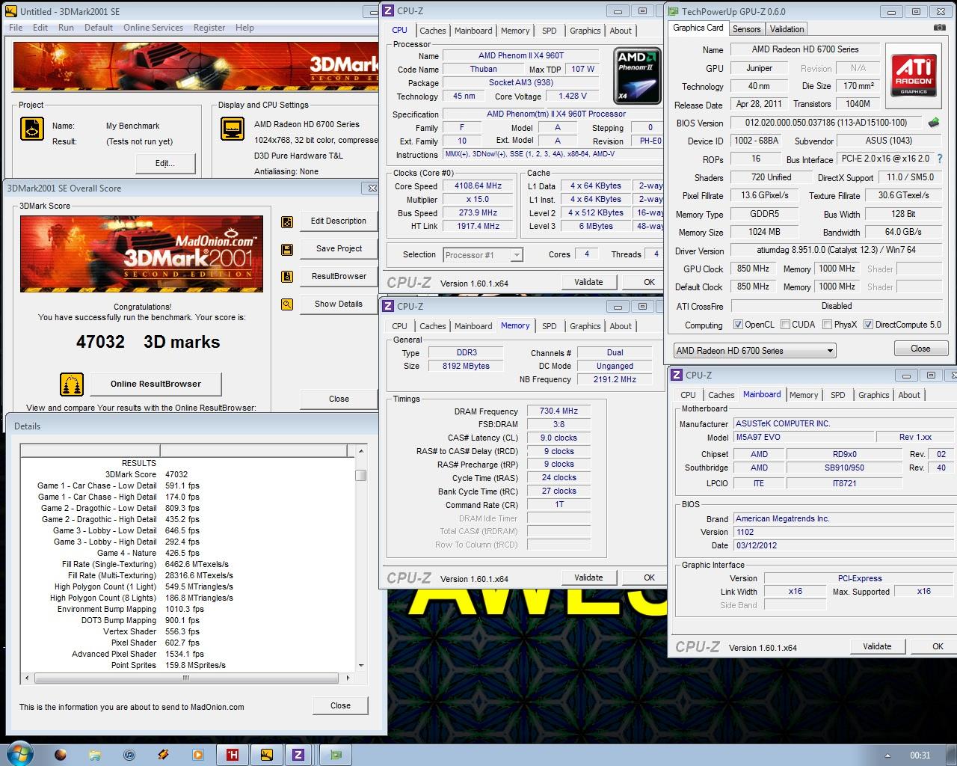The width and height of the screenshot is (957, 766).
Task: Switch to the Validation tab in GPU-Z
Action: [787, 28]
